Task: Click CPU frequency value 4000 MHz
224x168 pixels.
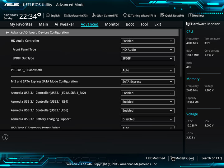Action: (x=192, y=43)
